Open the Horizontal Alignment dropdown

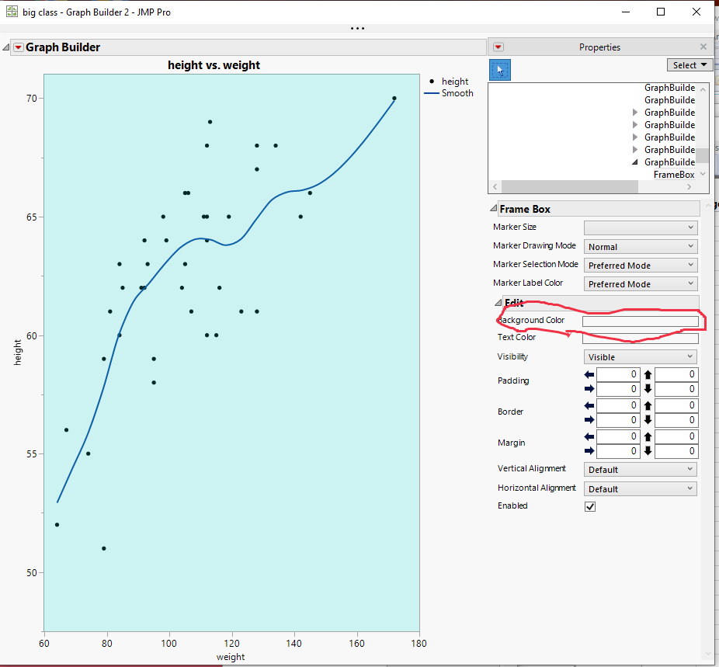pyautogui.click(x=640, y=489)
